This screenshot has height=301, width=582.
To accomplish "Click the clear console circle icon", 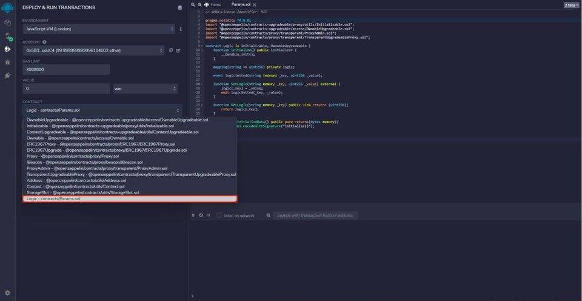I will click(x=201, y=215).
